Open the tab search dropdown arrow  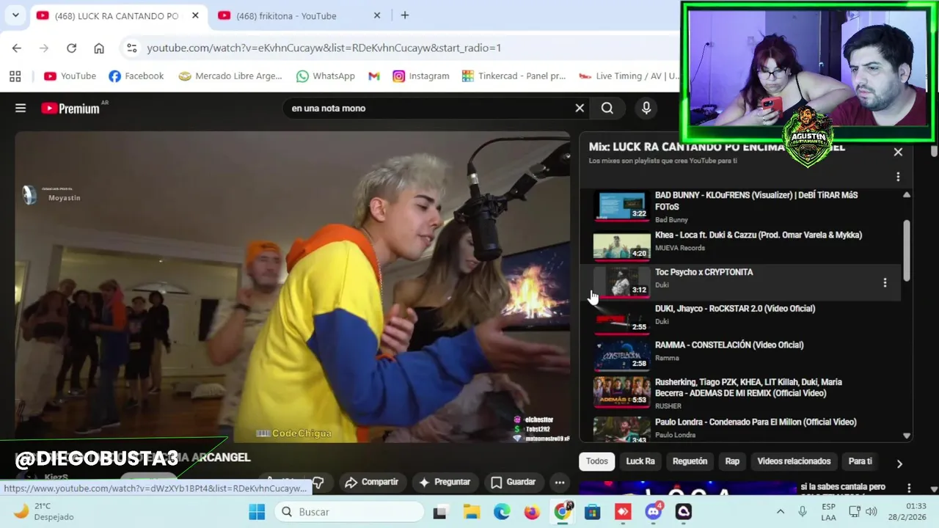point(15,15)
